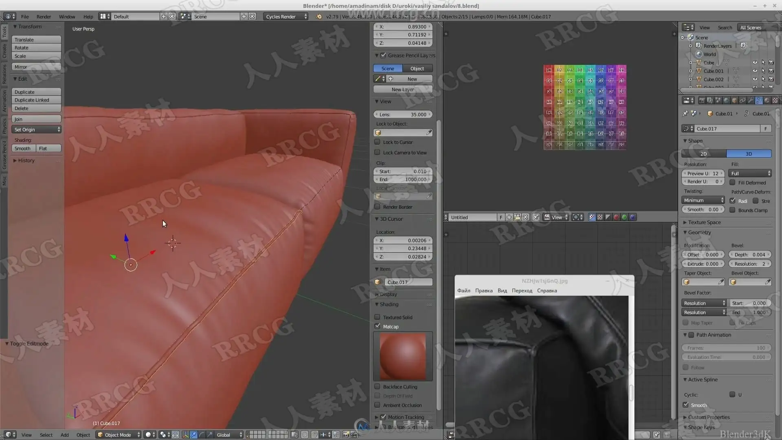Open the World properties tab (globe icon)
The image size is (782, 440).
coord(726,100)
